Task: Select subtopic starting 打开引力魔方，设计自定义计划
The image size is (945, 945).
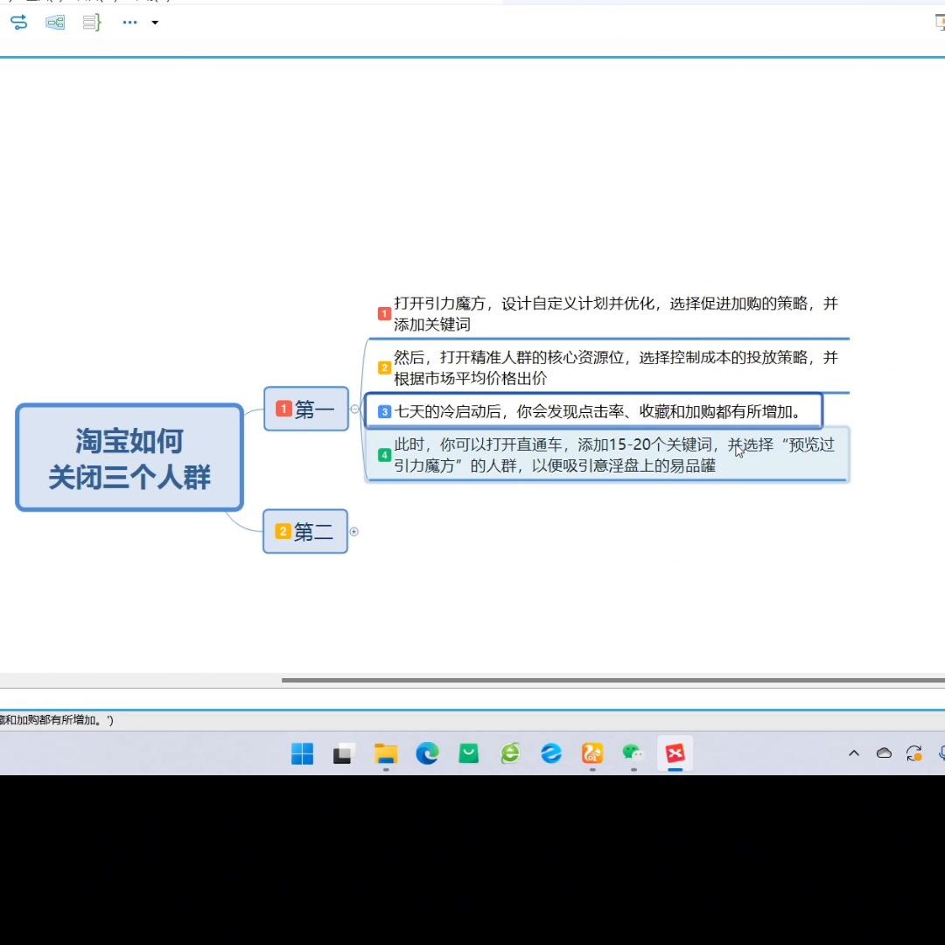Action: (608, 313)
